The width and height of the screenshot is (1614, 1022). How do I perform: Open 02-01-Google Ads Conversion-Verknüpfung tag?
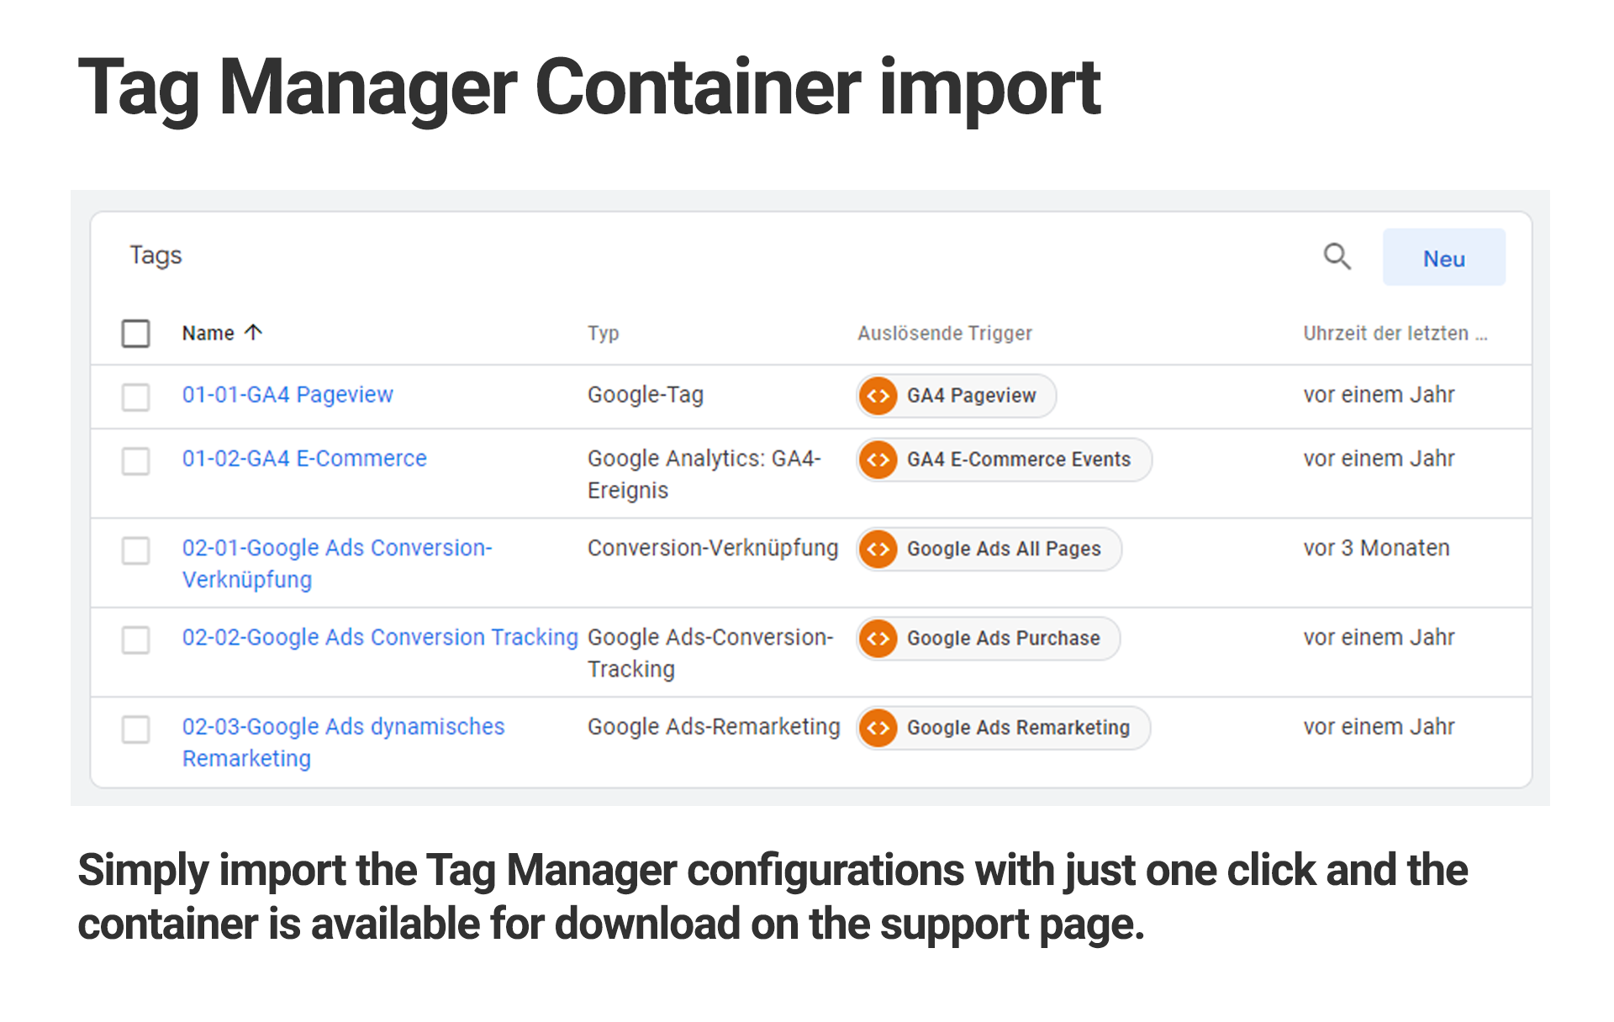tap(337, 563)
